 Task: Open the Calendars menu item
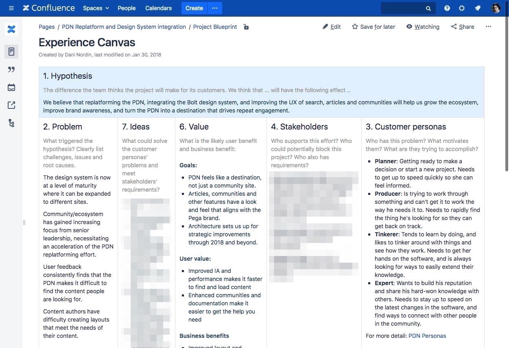point(158,8)
